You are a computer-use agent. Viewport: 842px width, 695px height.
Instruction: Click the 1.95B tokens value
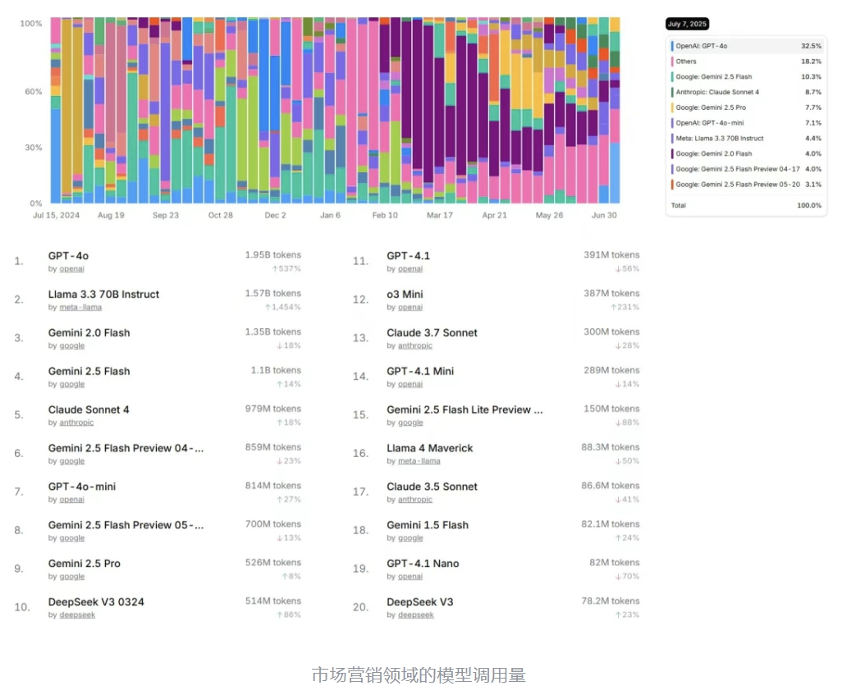(x=272, y=255)
